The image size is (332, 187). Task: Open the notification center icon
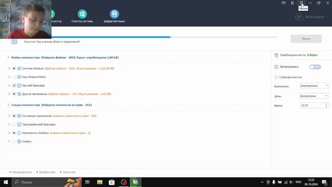click(324, 182)
